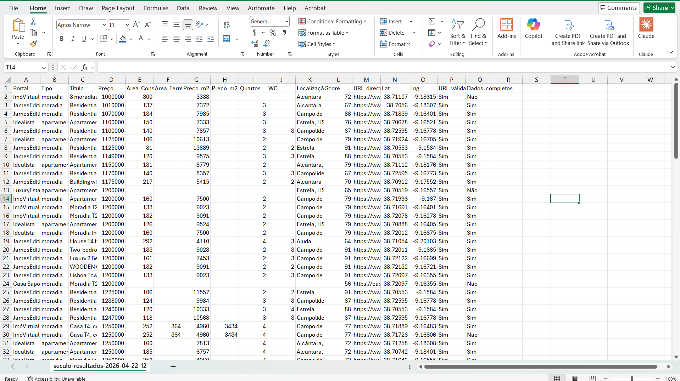This screenshot has height=381, width=680.
Task: Click the Clear eraser icon
Action: click(432, 44)
